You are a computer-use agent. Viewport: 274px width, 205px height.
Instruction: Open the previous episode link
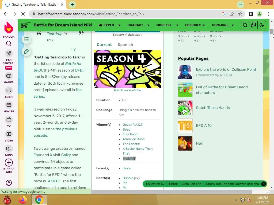click(x=55, y=132)
